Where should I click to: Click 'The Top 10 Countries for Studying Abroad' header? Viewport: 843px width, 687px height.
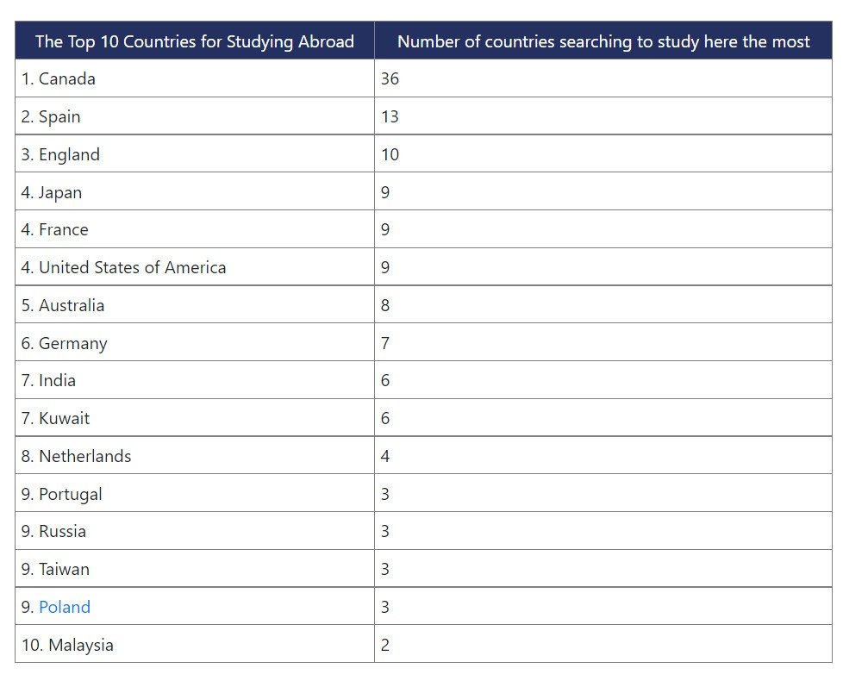tap(195, 41)
